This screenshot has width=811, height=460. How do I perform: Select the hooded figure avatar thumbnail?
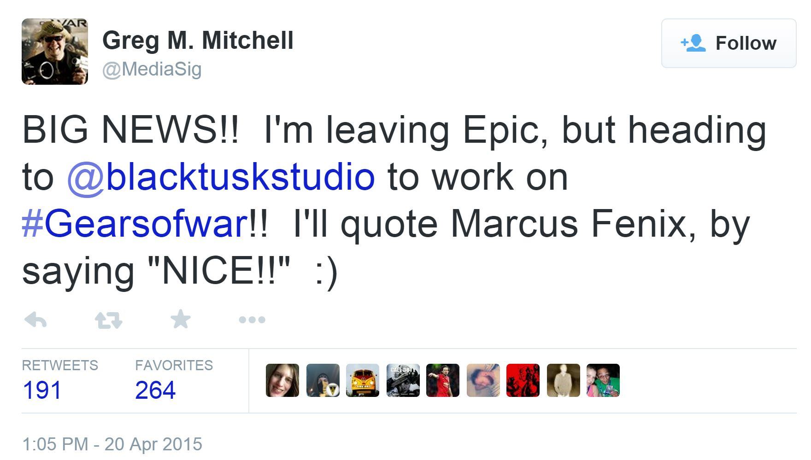[323, 380]
